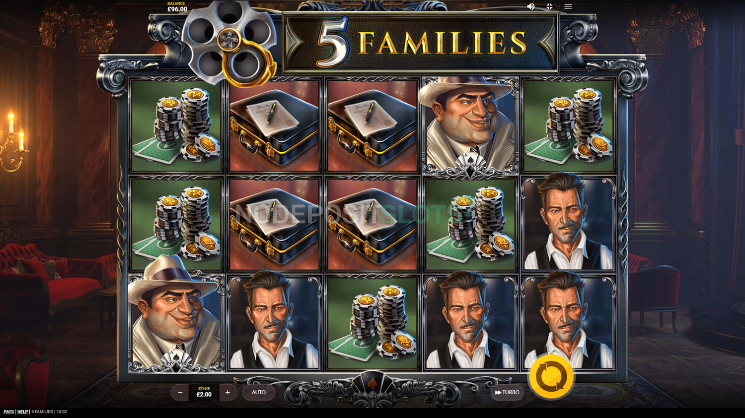Toggle fullscreen mode icon

549,6
